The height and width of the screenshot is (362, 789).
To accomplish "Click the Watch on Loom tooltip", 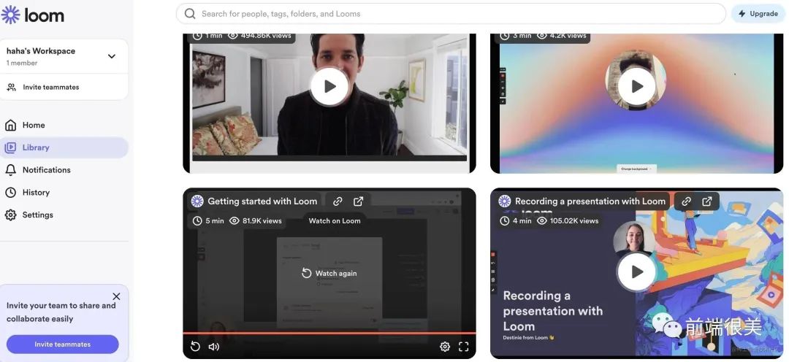I will click(335, 220).
